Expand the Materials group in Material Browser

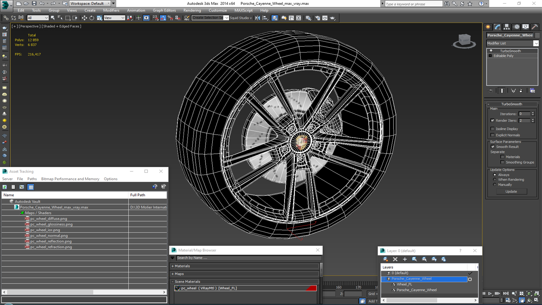tap(172, 266)
